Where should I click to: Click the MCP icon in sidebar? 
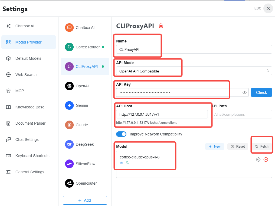pos(8,91)
